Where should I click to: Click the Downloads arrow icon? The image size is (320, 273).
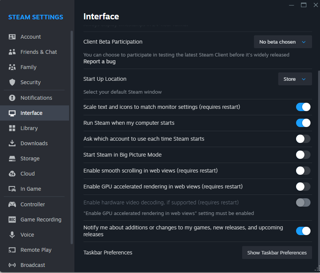(12, 143)
